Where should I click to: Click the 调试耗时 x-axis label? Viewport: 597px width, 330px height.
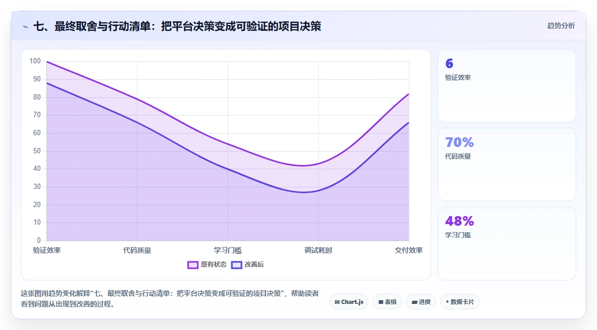pyautogui.click(x=318, y=251)
